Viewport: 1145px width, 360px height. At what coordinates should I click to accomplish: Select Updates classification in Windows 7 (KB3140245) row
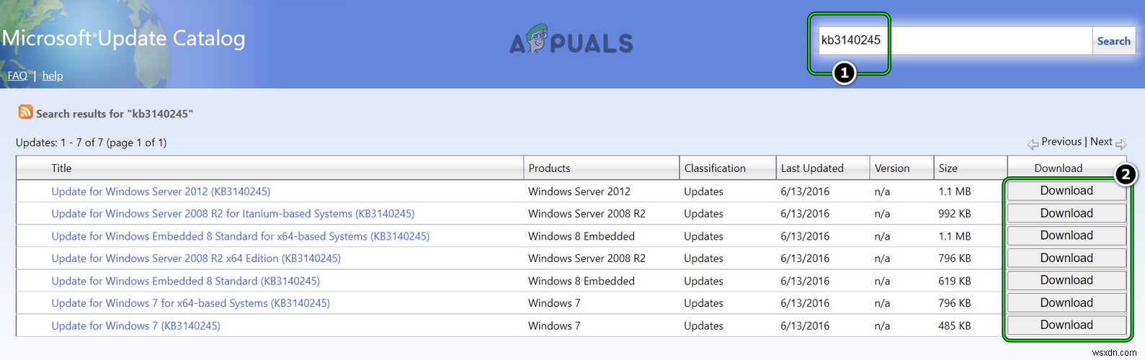click(x=703, y=325)
